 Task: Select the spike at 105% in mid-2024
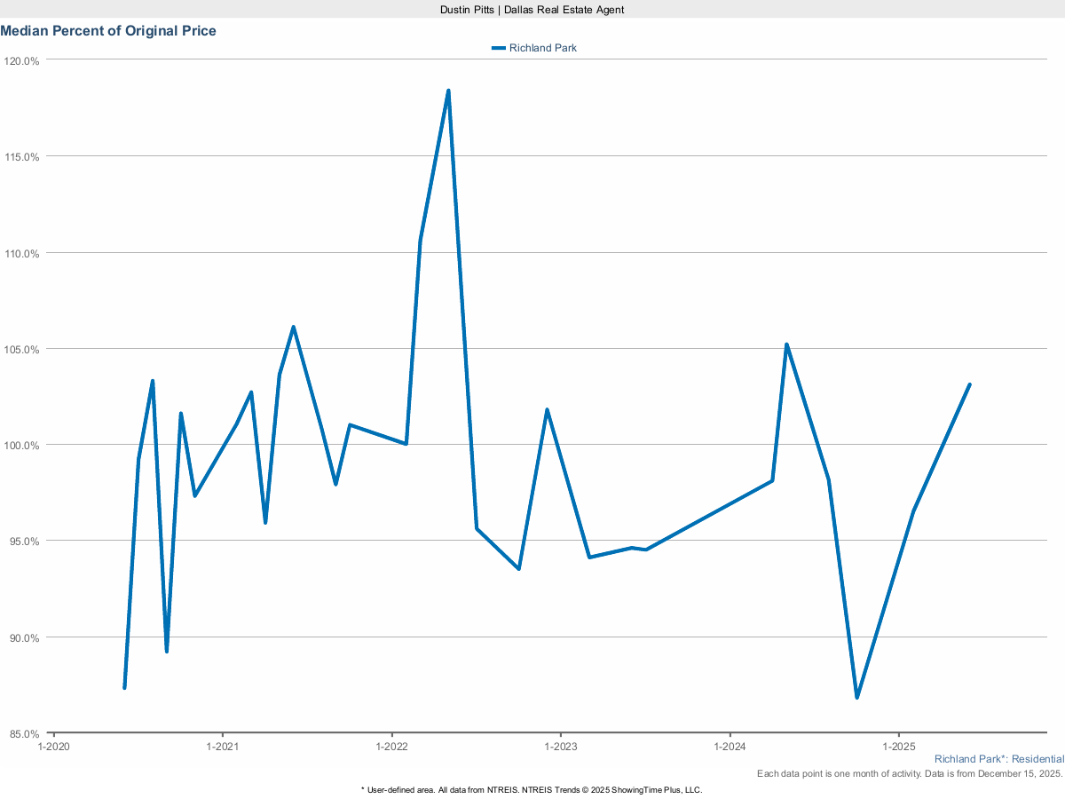pyautogui.click(x=786, y=343)
